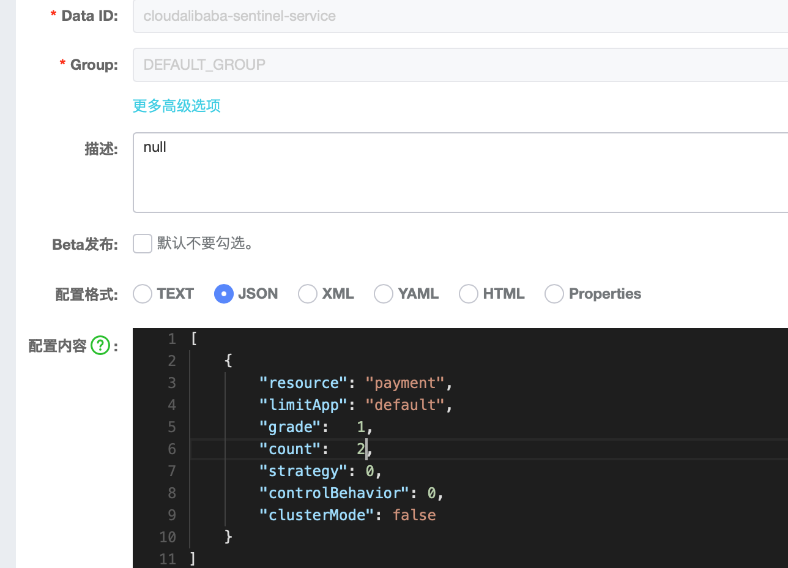Screen dimensions: 788x568
Task: Click the opening brace on line 2
Action: 229,361
